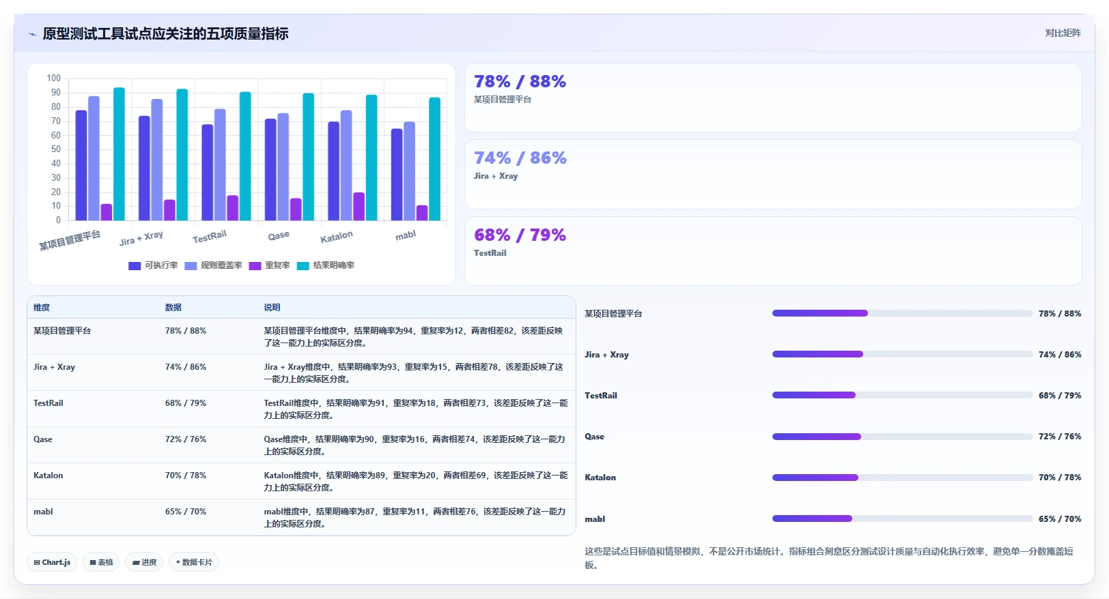Toggle the 规则覆盖率 legend swatch
Viewport: 1109px width, 599px height.
point(191,266)
